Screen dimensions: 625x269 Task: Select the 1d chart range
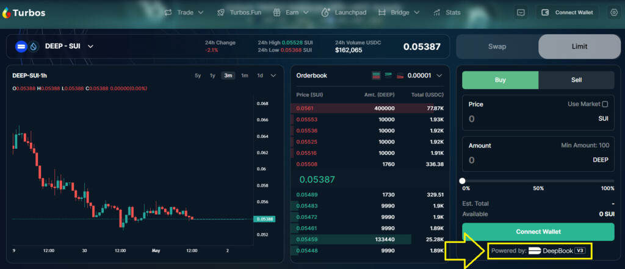point(260,75)
